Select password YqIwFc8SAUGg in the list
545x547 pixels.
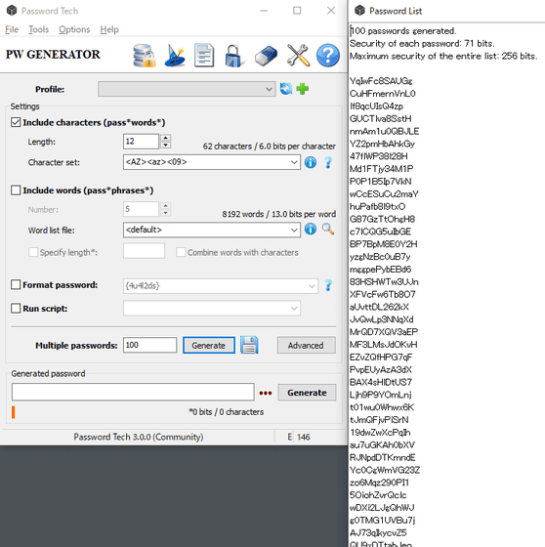pos(381,81)
